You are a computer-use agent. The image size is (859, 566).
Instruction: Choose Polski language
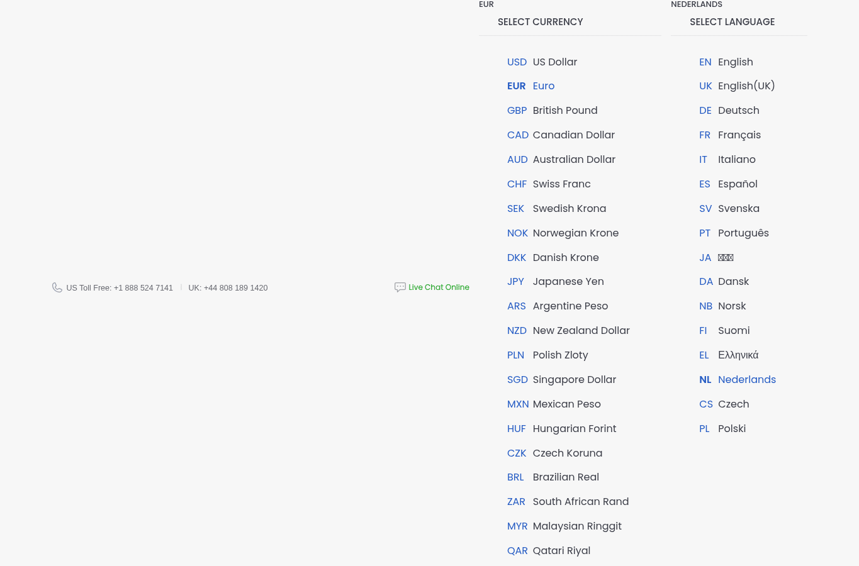click(722, 429)
